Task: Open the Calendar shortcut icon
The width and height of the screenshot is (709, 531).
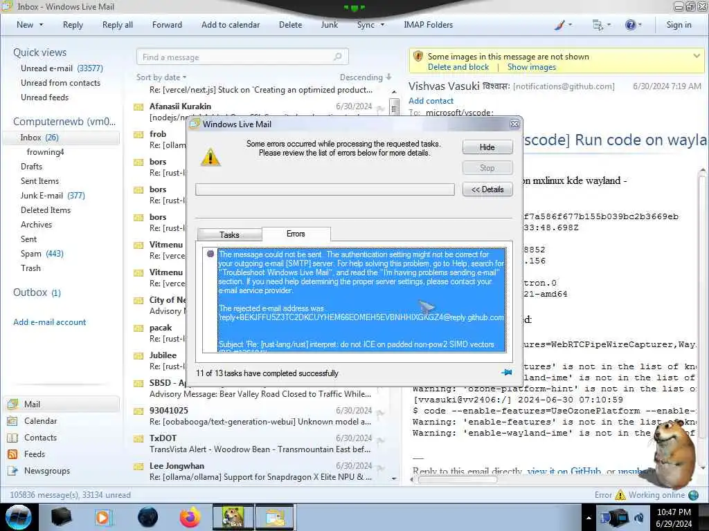Action: [x=12, y=421]
